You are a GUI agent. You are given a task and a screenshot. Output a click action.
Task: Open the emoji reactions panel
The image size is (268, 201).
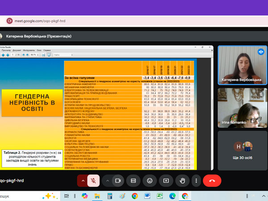(150, 180)
